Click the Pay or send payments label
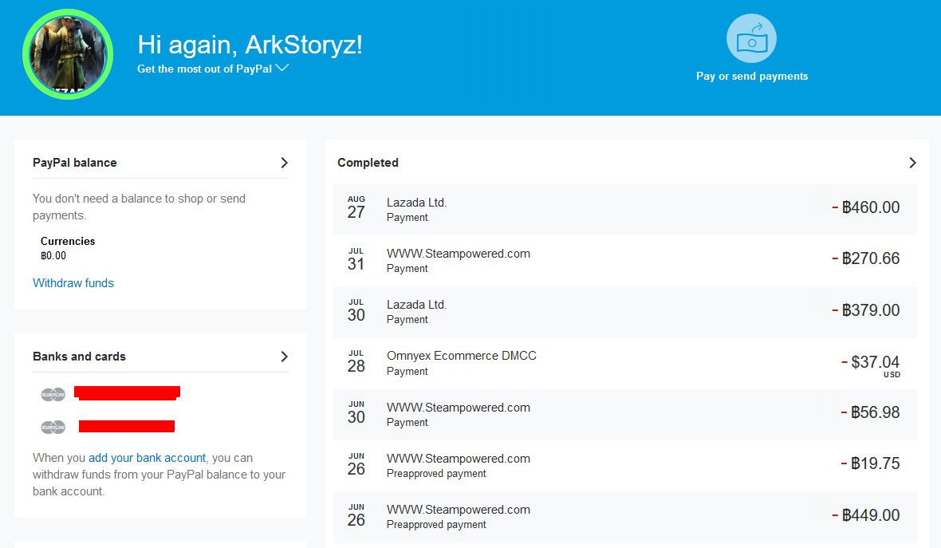Screen dimensions: 941x548 coord(752,77)
